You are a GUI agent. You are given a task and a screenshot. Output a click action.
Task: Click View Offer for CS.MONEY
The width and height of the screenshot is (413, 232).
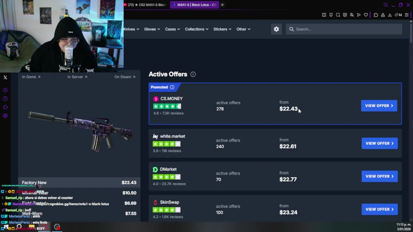[x=379, y=106]
